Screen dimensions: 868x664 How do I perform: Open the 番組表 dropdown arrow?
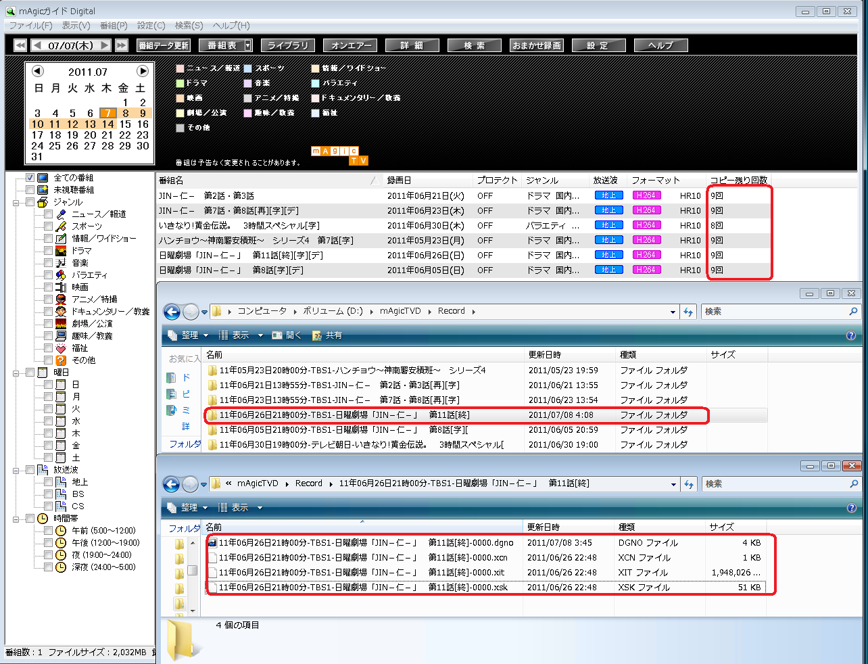click(247, 45)
